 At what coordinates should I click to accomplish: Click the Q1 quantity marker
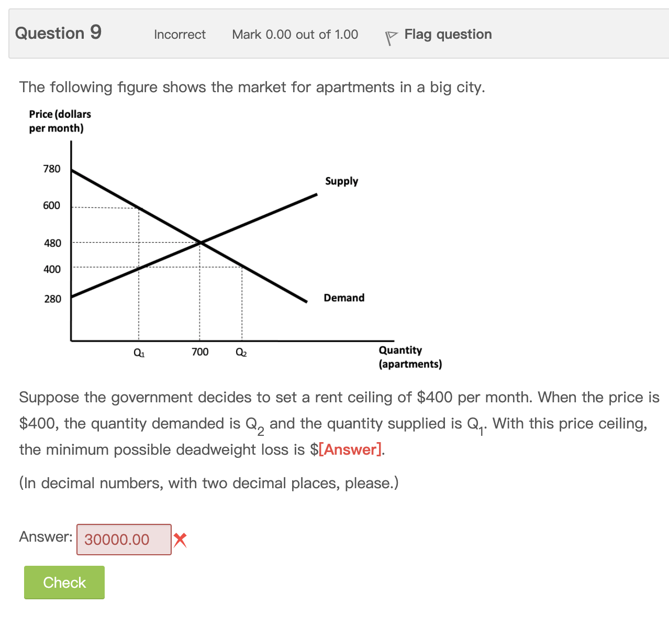[139, 353]
